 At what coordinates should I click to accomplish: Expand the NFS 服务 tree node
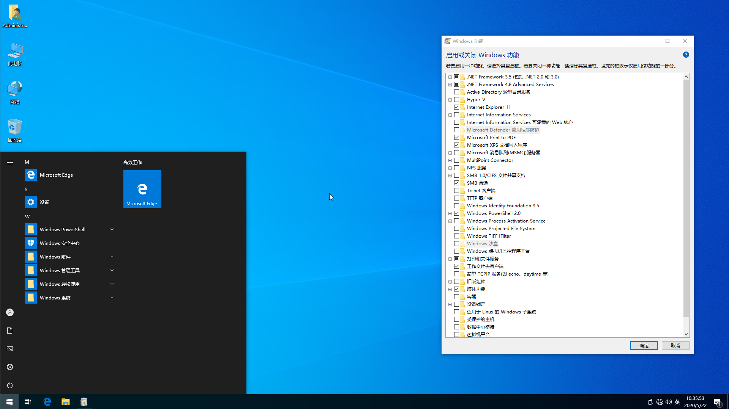click(x=450, y=168)
